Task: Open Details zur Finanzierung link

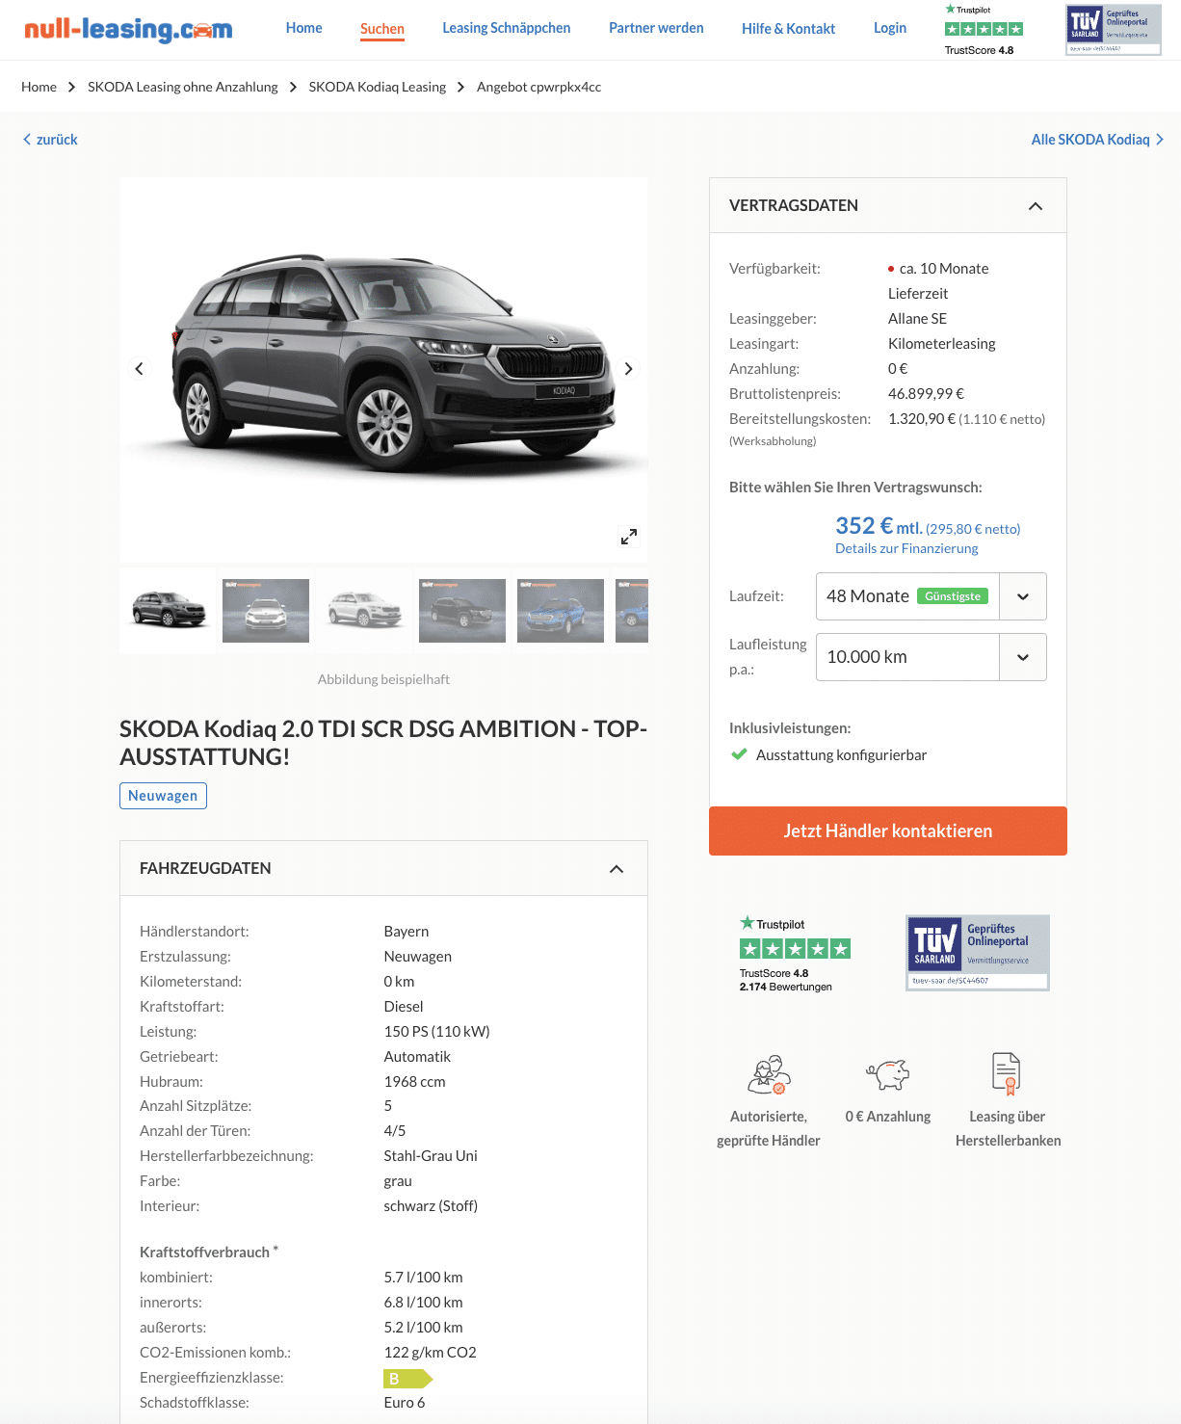Action: 906,548
